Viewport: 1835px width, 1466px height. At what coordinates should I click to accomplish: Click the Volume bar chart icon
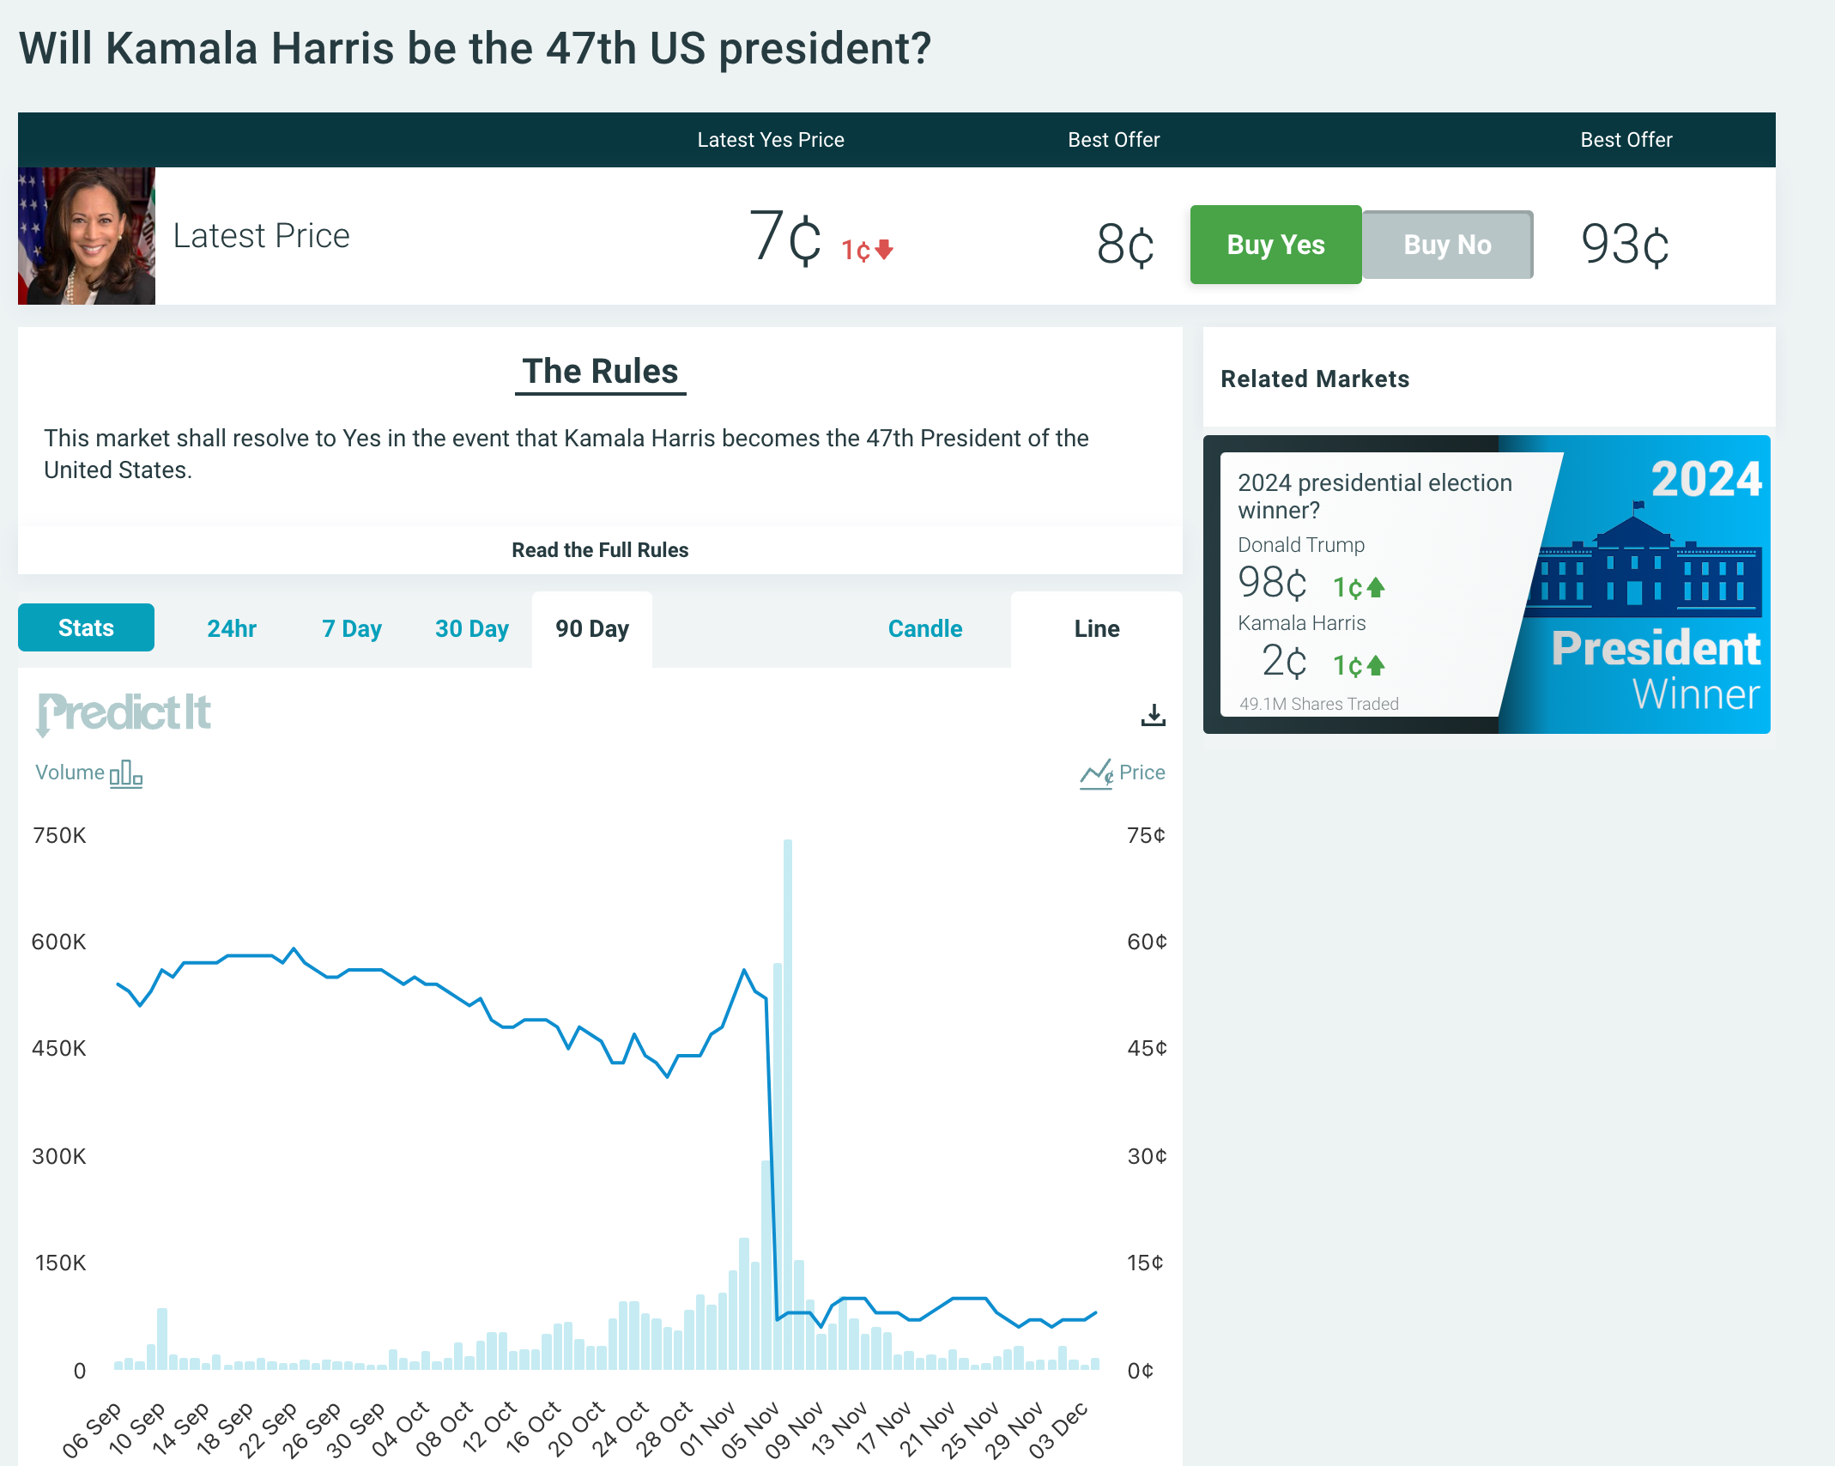125,773
